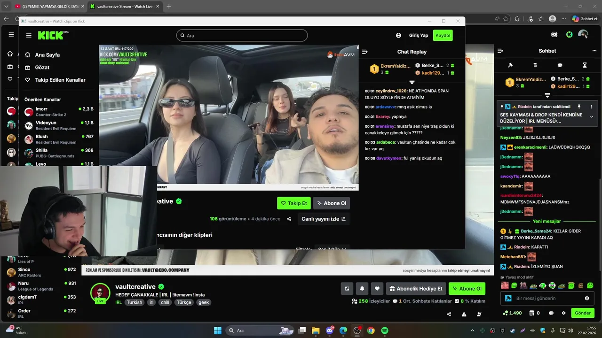This screenshot has height=338, width=602.
Task: Switch to the vaultcreative Stream browser tab
Action: coord(124,6)
